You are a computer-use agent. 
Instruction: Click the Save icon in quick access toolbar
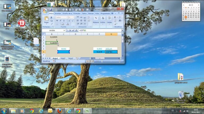50,10
